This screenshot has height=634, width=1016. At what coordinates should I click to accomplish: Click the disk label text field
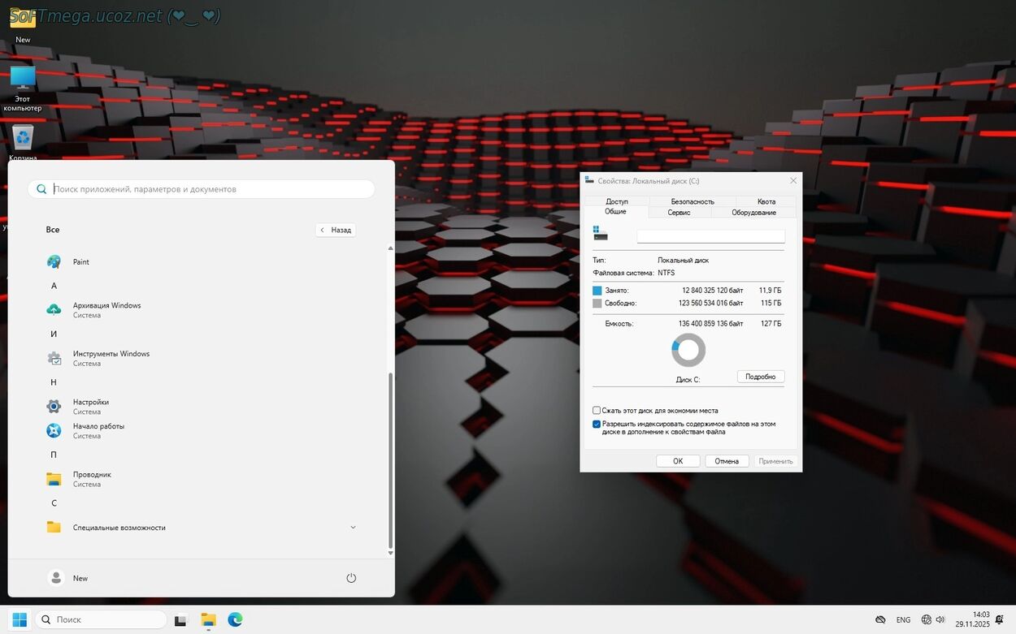[x=710, y=236]
